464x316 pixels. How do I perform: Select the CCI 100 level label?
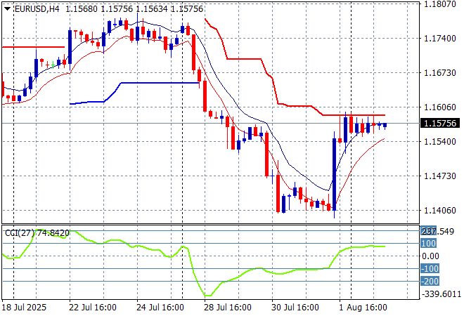428,244
